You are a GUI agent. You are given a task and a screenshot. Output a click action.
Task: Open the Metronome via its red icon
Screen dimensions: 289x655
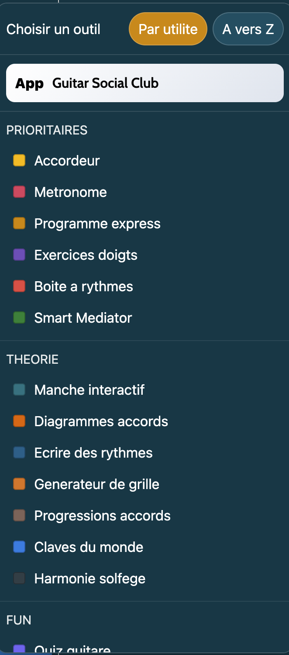click(19, 192)
